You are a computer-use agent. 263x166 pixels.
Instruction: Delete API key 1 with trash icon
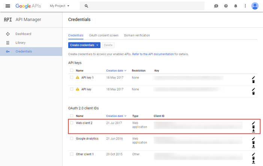[253, 81]
